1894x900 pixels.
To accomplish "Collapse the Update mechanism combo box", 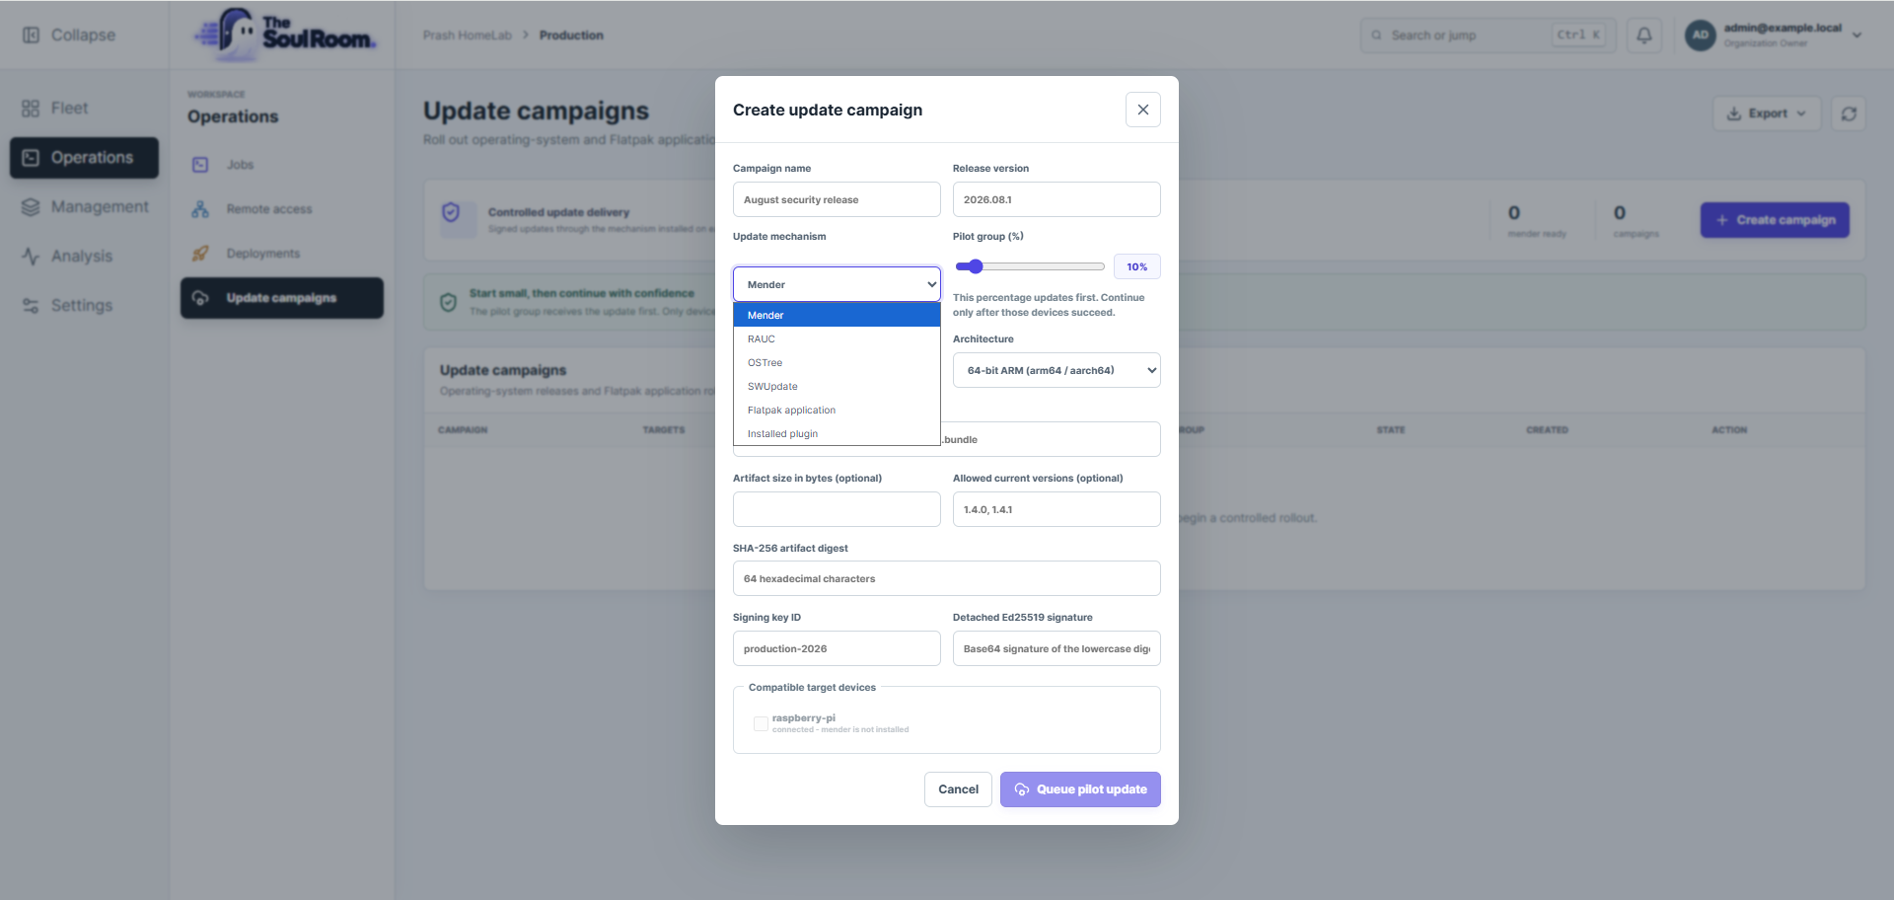I will pyautogui.click(x=837, y=284).
